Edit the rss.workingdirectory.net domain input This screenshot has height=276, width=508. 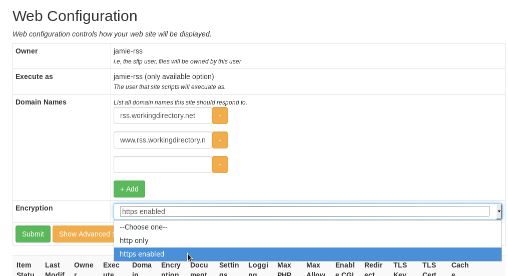(x=163, y=115)
